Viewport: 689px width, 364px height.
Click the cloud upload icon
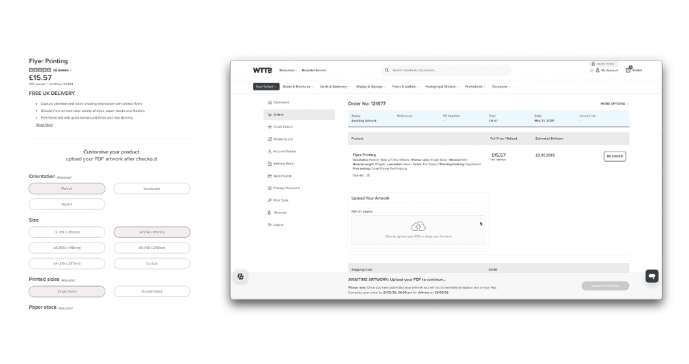coord(419,226)
